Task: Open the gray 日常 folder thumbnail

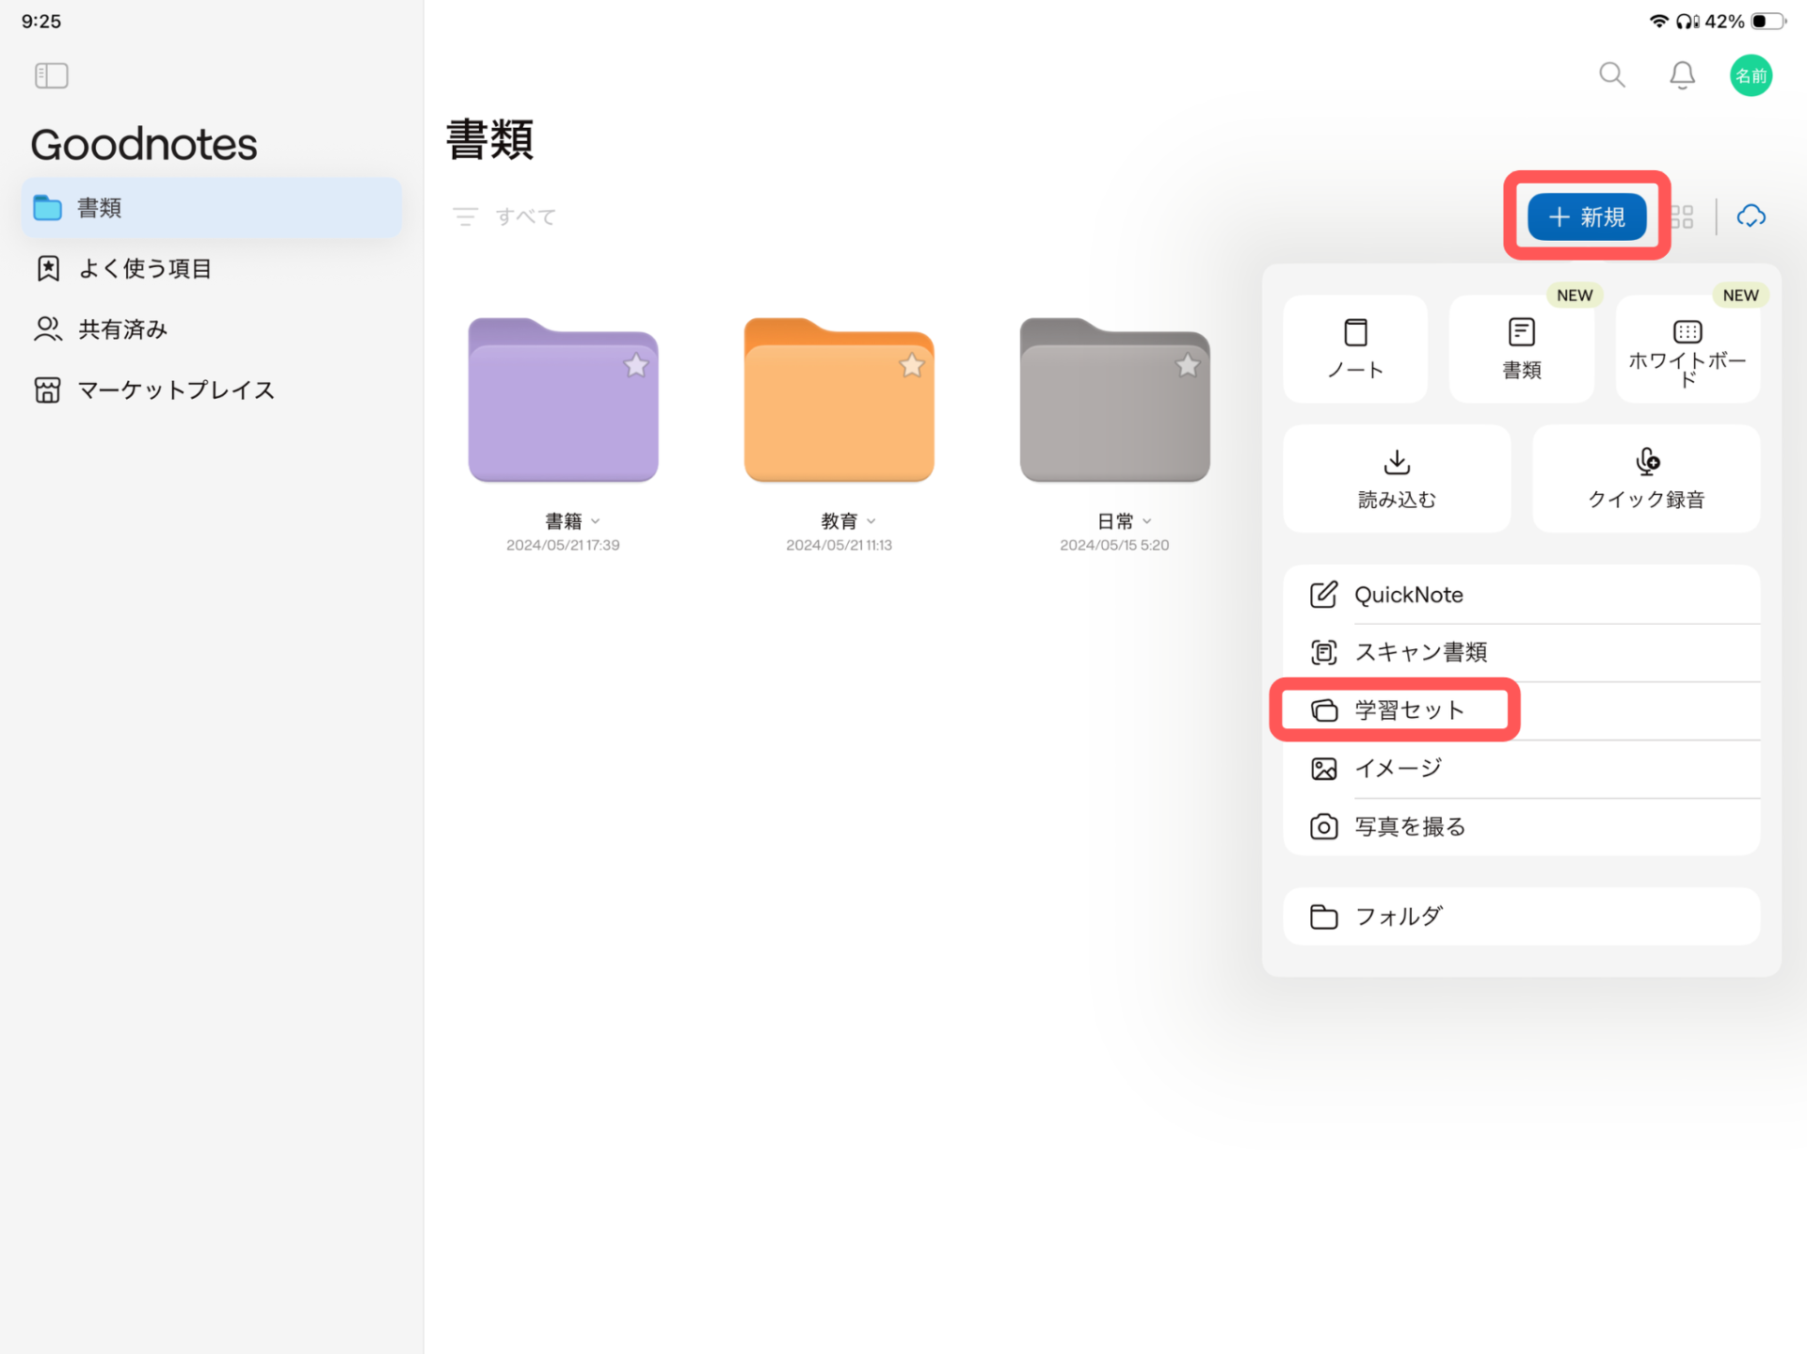Action: pos(1114,401)
